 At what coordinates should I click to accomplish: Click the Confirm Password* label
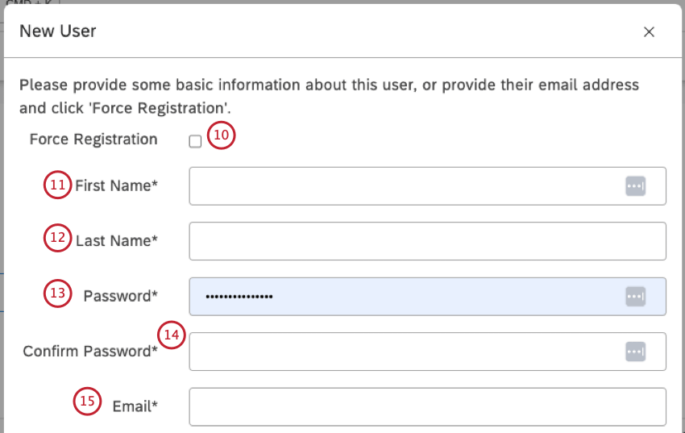click(x=90, y=352)
